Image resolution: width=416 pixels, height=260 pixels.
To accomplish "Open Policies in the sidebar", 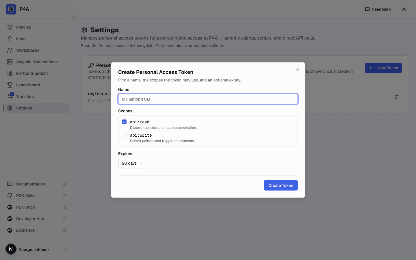I will tap(37, 27).
